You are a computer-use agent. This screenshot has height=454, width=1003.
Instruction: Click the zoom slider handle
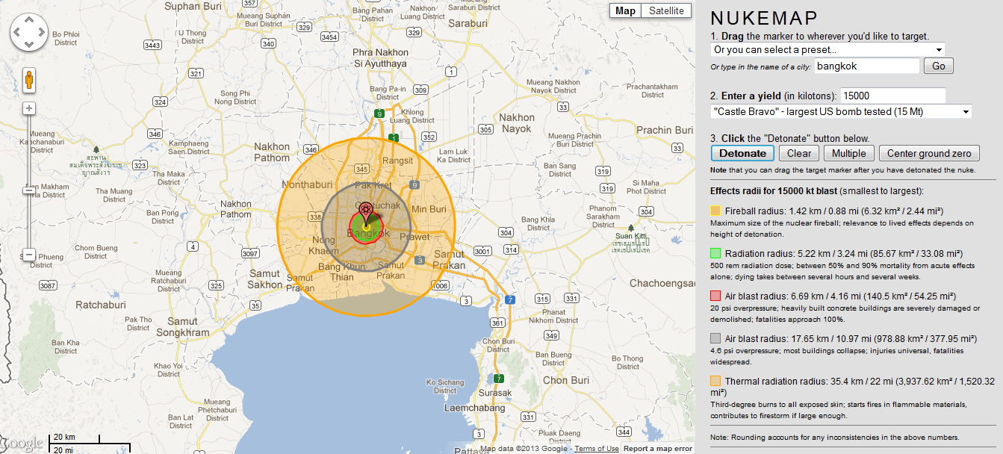(x=29, y=190)
